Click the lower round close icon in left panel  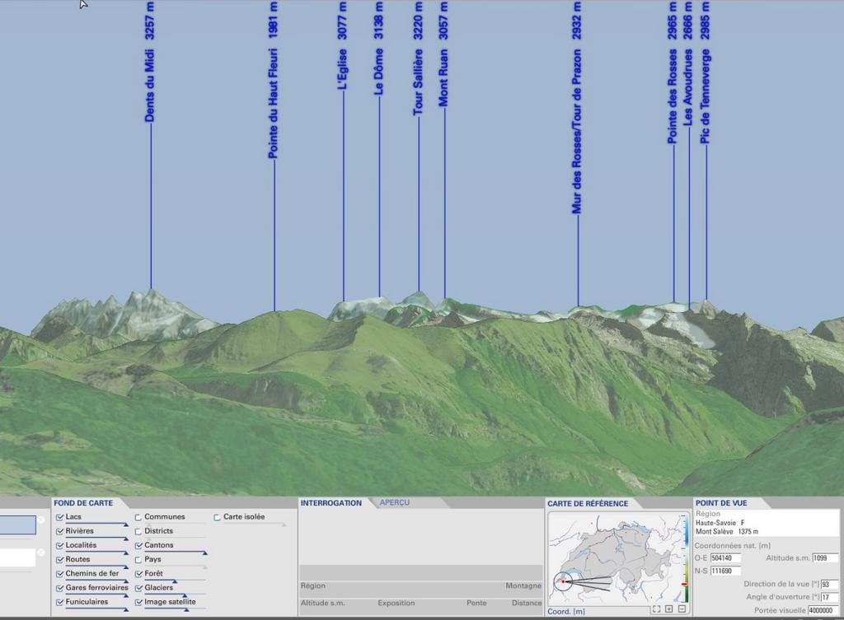(x=40, y=552)
